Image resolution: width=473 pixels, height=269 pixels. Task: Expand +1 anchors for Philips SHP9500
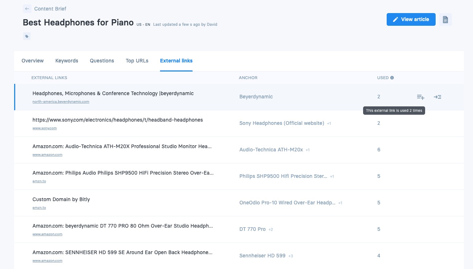coord(332,176)
